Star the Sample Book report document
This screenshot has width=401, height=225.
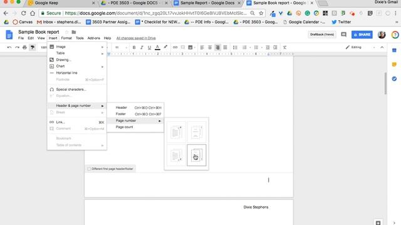[67, 32]
